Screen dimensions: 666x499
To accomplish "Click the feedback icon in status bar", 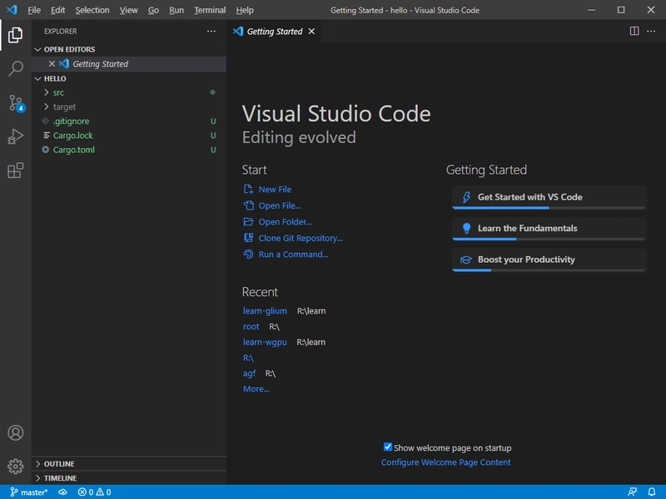I will pyautogui.click(x=632, y=492).
